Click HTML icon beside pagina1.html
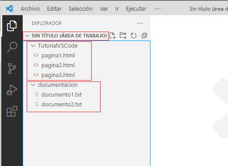The image size is (228, 166). [x=36, y=56]
